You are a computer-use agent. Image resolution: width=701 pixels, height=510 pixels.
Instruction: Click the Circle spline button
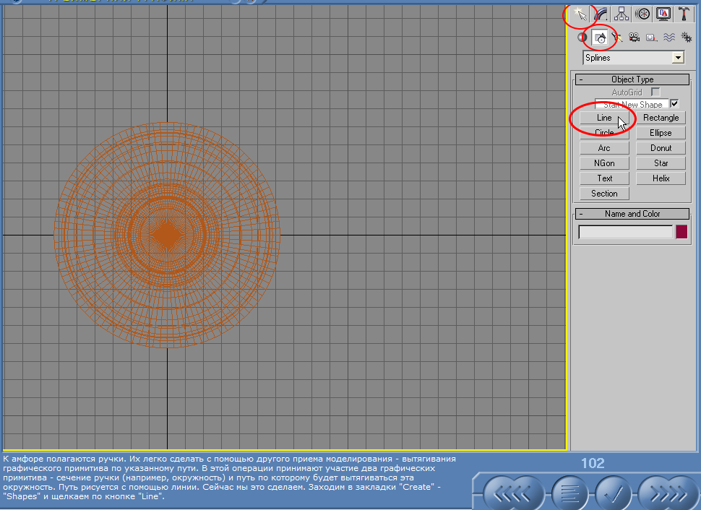604,133
